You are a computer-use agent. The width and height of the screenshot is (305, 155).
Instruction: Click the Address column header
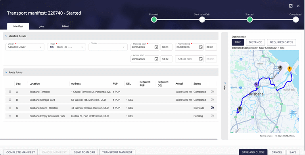(76, 83)
